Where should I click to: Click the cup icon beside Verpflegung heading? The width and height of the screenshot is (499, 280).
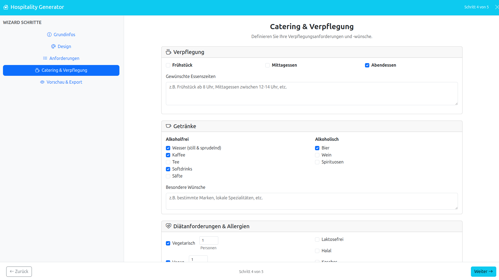(168, 52)
